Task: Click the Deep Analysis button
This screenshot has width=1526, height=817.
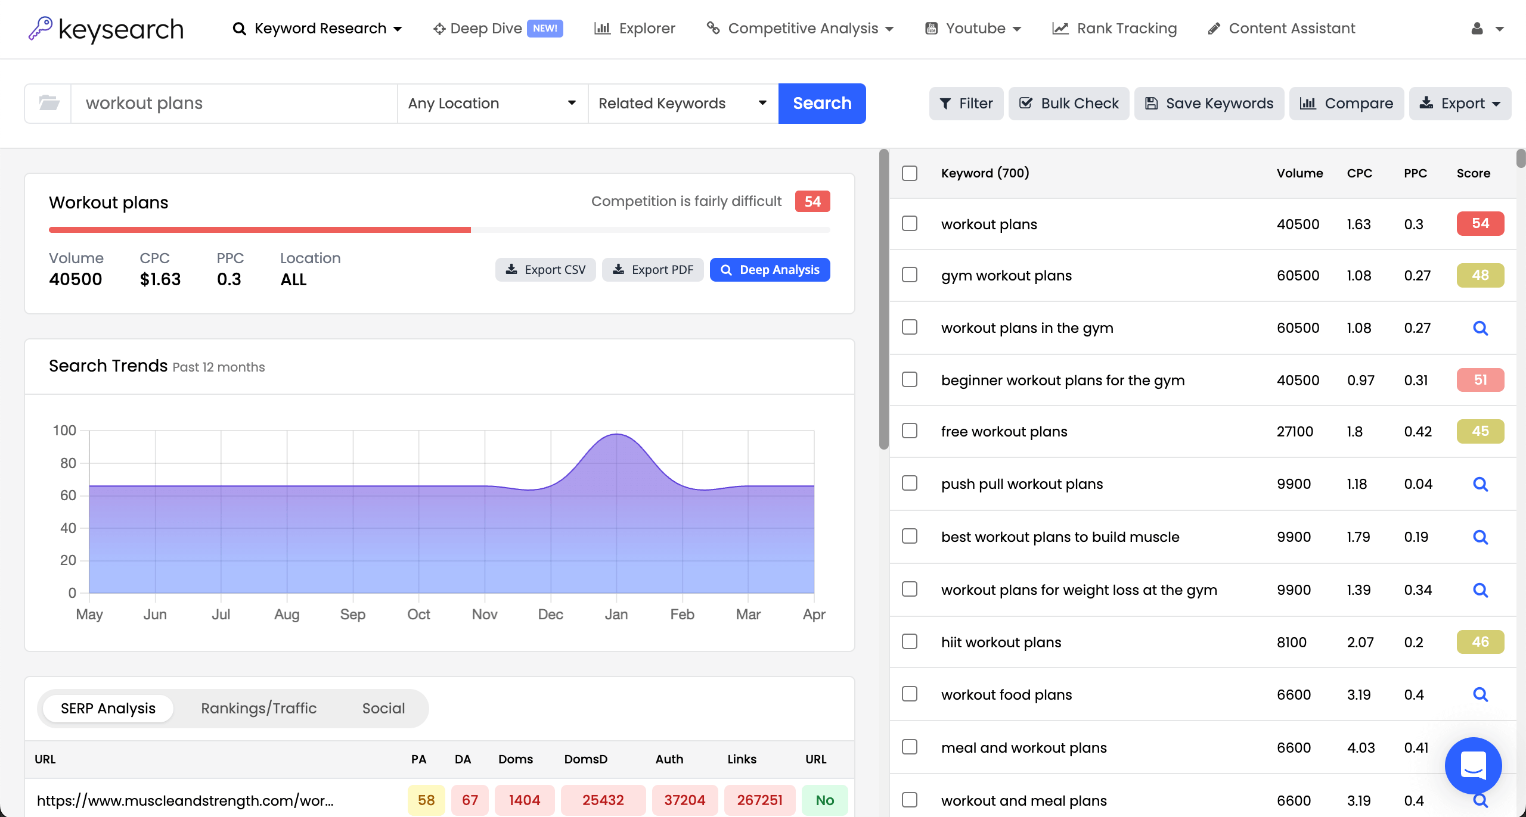Action: tap(770, 269)
